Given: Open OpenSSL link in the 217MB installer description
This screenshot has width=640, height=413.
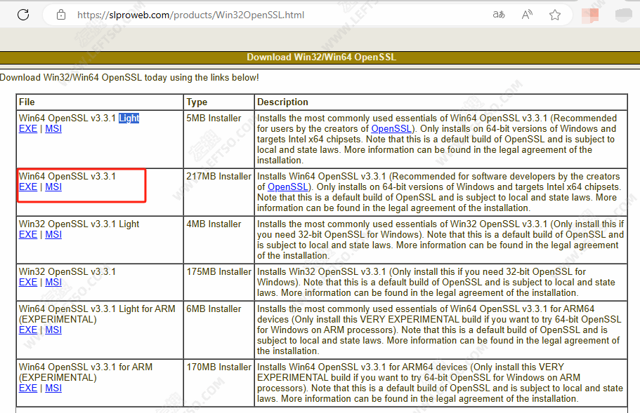Looking at the screenshot, I should click(288, 187).
